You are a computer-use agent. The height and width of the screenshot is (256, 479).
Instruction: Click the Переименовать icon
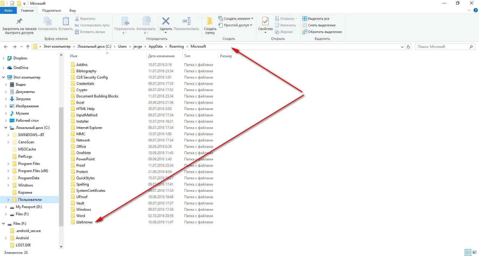tap(186, 21)
